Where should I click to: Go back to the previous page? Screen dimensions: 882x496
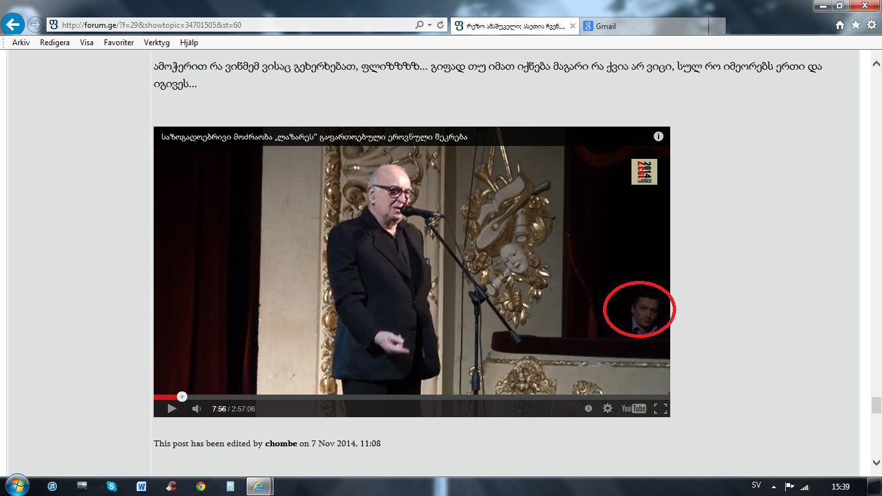click(14, 25)
